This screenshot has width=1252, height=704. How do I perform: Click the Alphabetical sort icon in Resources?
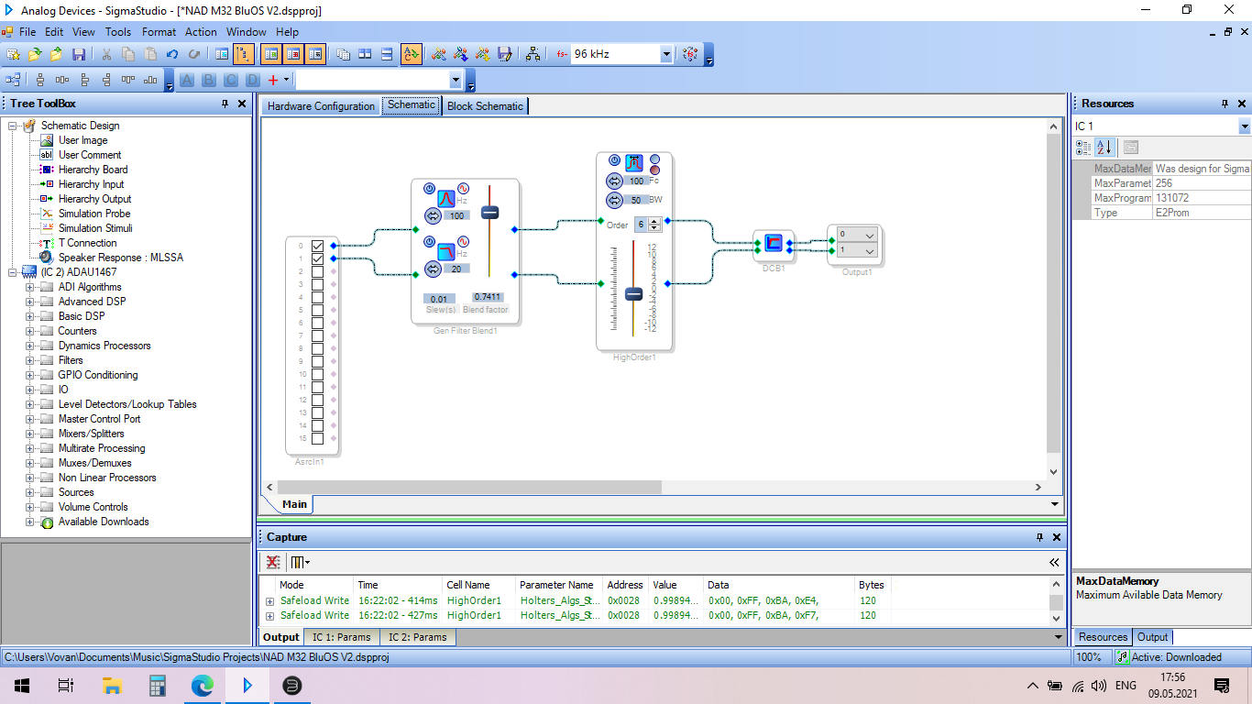[1104, 147]
